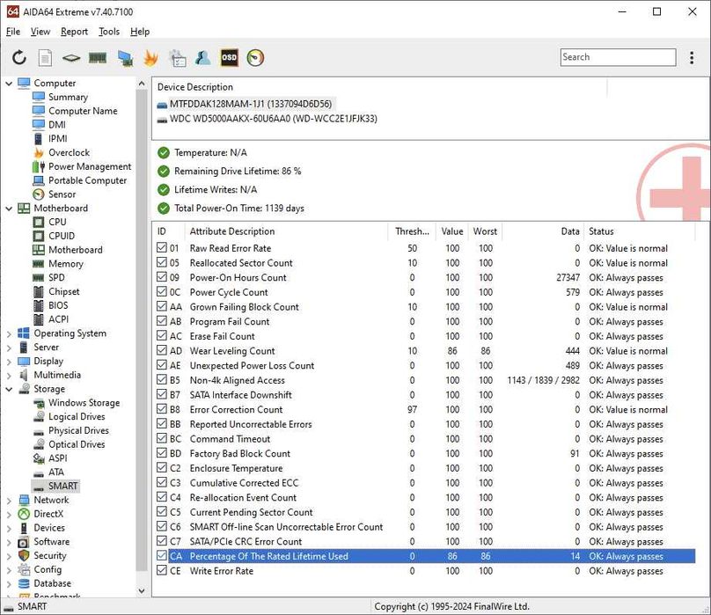Toggle the Power-On Hours Count checkbox
Viewport: 711px width, 615px height.
[x=161, y=277]
